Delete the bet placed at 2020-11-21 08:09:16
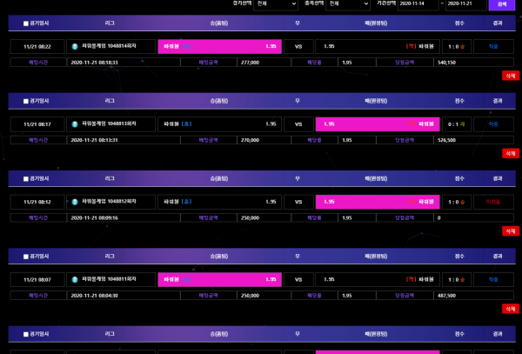This screenshot has height=354, width=522. coord(511,231)
